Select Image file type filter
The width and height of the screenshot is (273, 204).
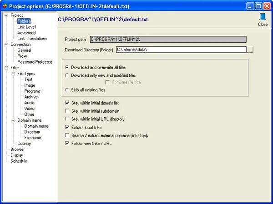[x=30, y=85]
